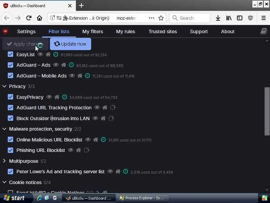Open the Support tab
The image size is (270, 203).
pyautogui.click(x=199, y=31)
